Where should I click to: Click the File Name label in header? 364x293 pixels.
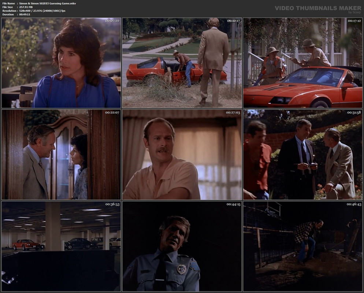tap(8, 4)
